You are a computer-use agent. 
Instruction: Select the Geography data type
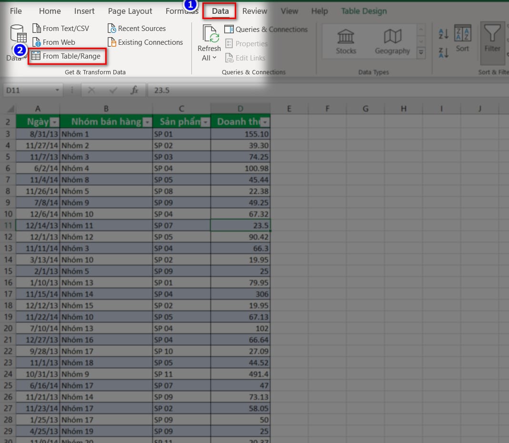[x=392, y=40]
